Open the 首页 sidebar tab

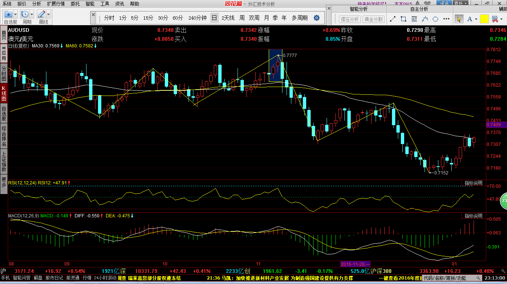[x=3, y=36]
